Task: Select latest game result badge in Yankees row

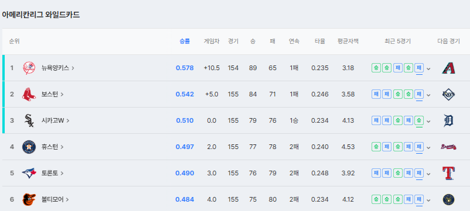Action: pyautogui.click(x=419, y=68)
